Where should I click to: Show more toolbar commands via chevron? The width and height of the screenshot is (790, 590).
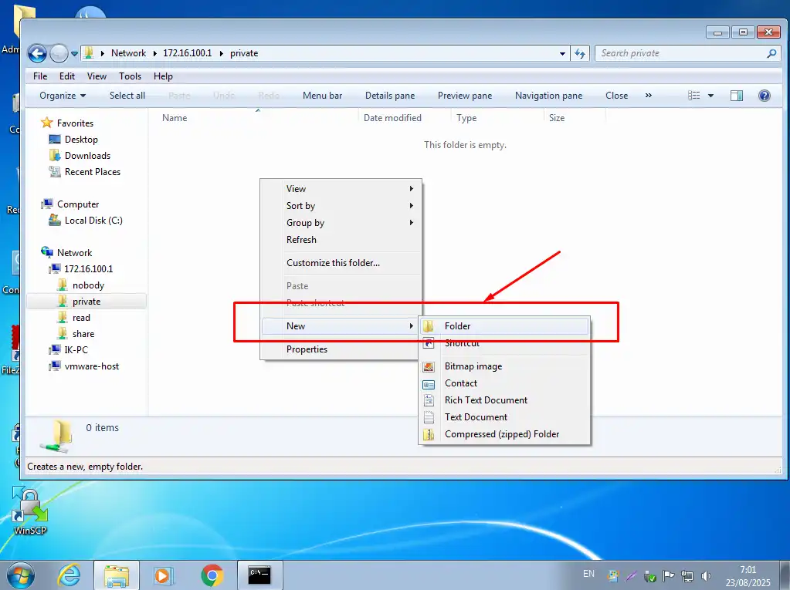coord(648,96)
